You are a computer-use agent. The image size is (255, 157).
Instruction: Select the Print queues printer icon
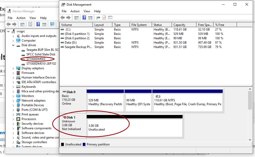18,114
